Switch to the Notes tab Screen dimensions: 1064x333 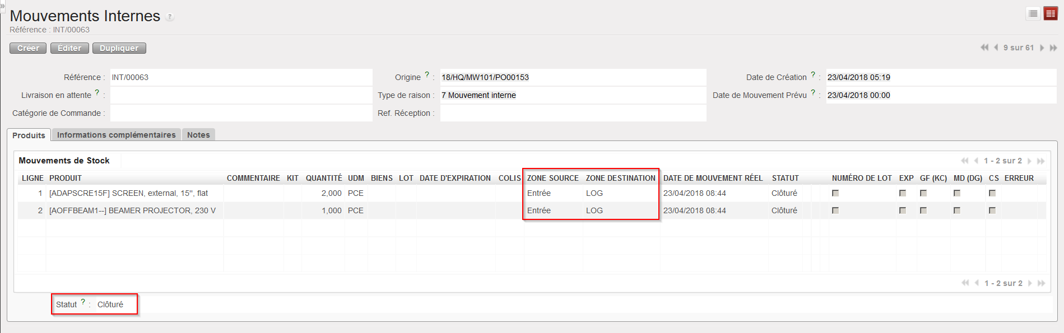click(x=198, y=135)
